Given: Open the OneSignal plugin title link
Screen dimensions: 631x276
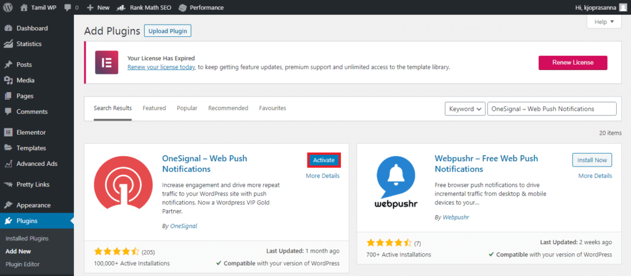Looking at the screenshot, I should click(205, 164).
